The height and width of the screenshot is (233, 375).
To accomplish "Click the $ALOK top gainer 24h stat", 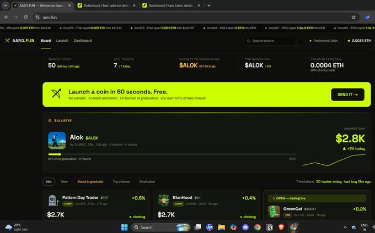I will (x=254, y=65).
